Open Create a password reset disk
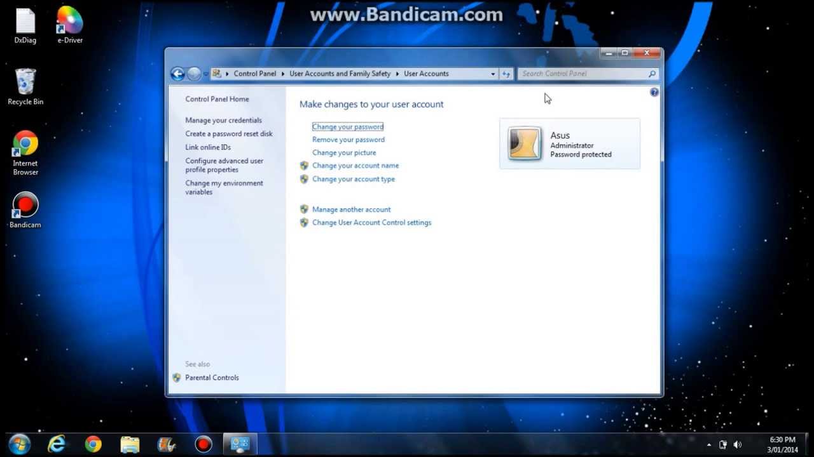The image size is (814, 457). [229, 134]
